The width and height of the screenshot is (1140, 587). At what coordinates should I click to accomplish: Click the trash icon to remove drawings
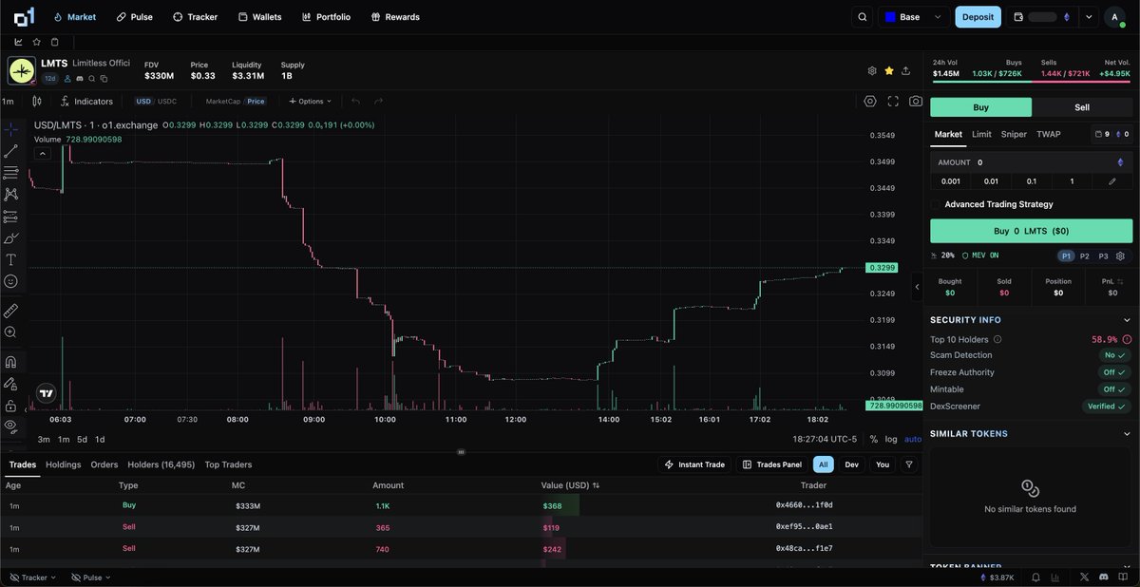tap(54, 41)
